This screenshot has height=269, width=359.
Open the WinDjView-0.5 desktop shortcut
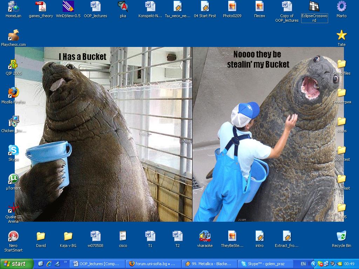(68, 7)
